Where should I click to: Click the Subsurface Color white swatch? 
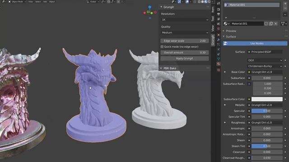(x=267, y=99)
